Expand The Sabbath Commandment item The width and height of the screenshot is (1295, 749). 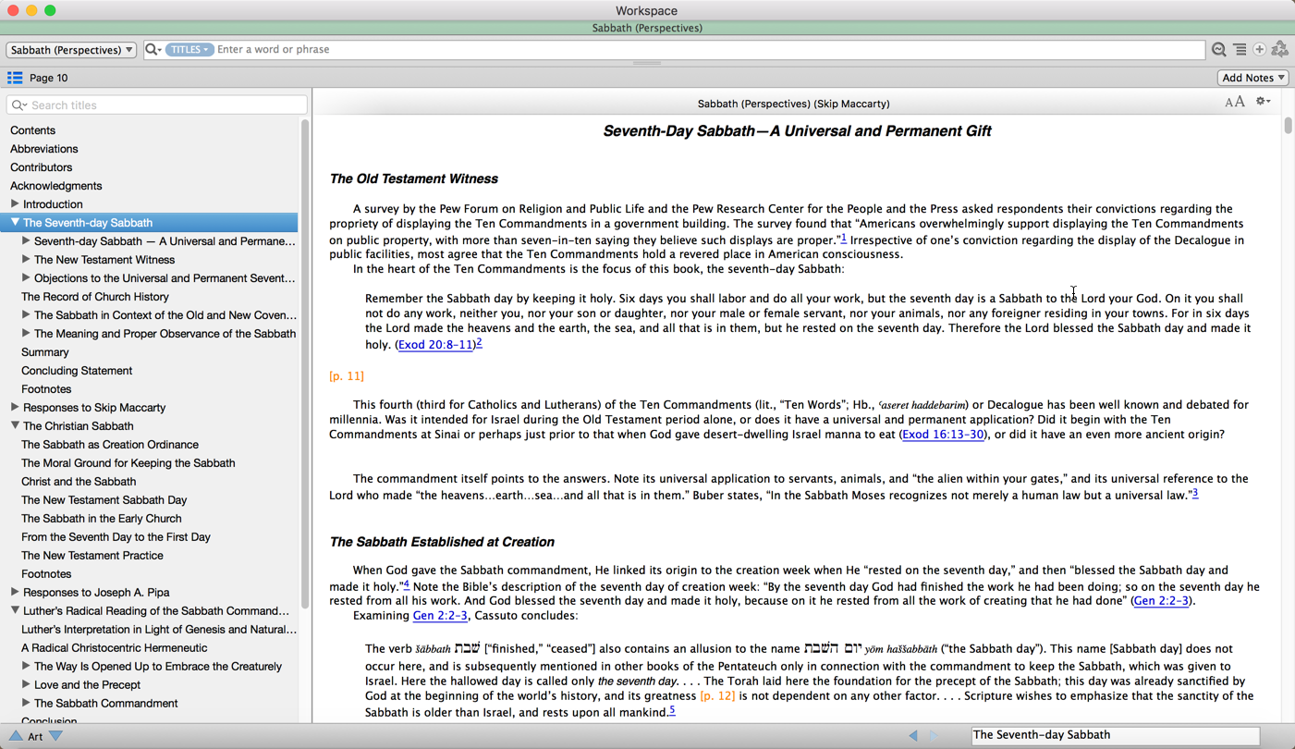(x=26, y=703)
